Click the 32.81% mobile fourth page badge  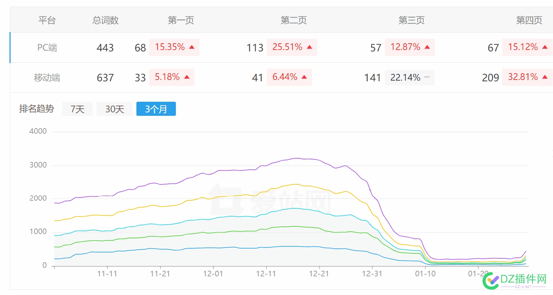pos(527,77)
